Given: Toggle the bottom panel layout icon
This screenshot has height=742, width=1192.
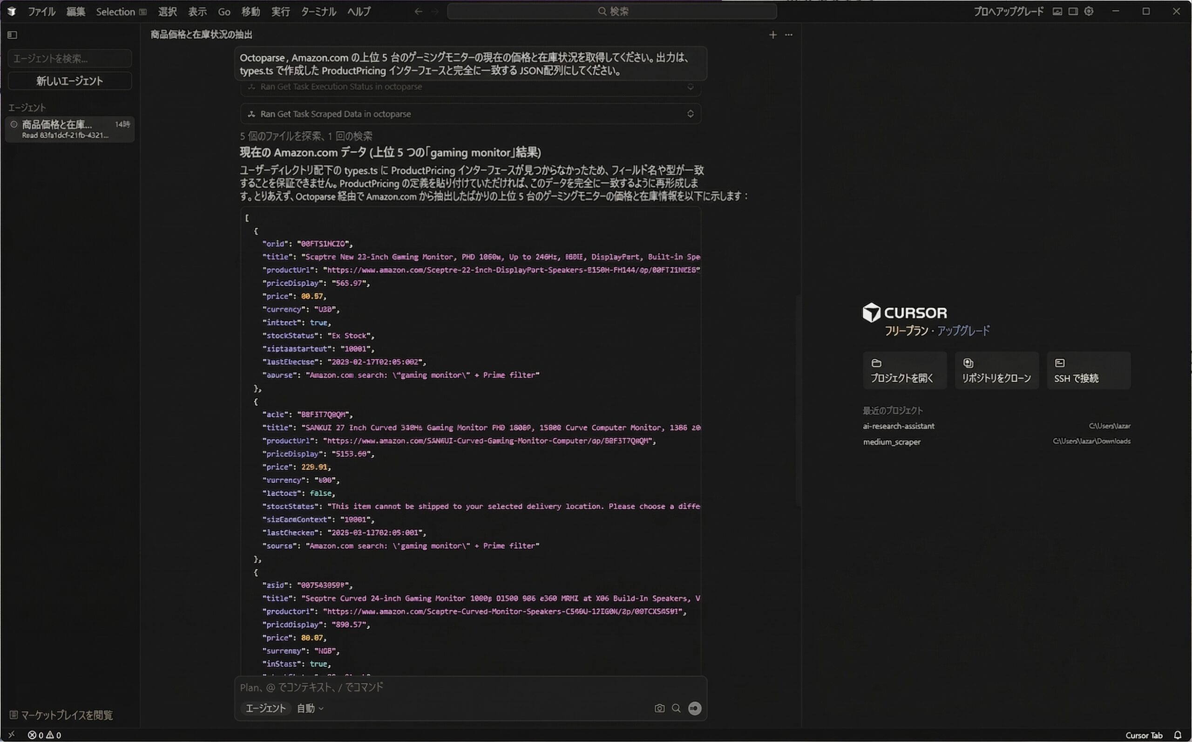Looking at the screenshot, I should point(1057,11).
